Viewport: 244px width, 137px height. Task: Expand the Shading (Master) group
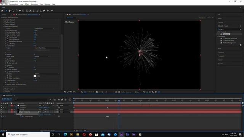[3, 22]
